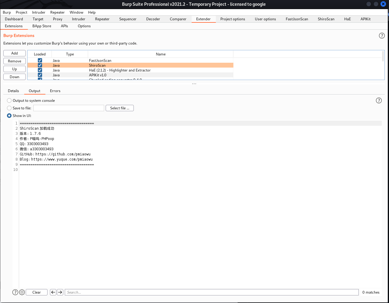
Task: Switch to Project options tab
Action: 233,19
